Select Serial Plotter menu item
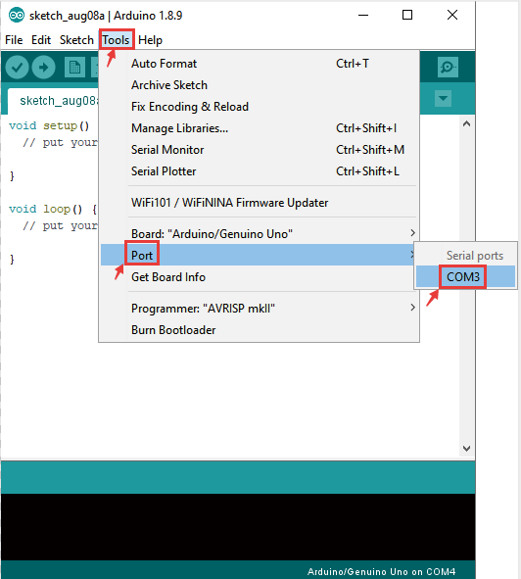Image resolution: width=521 pixels, height=579 pixels. (x=260, y=171)
